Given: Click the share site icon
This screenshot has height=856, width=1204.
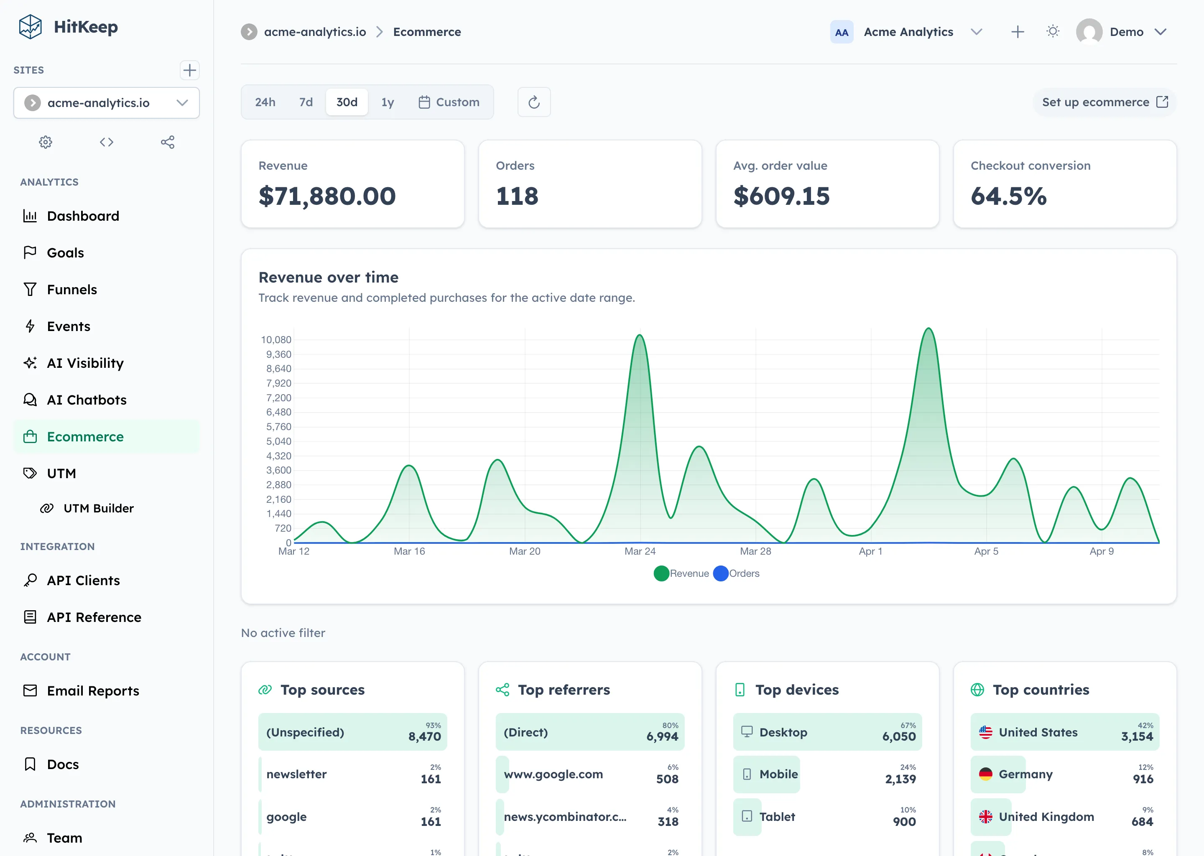Looking at the screenshot, I should pos(168,142).
